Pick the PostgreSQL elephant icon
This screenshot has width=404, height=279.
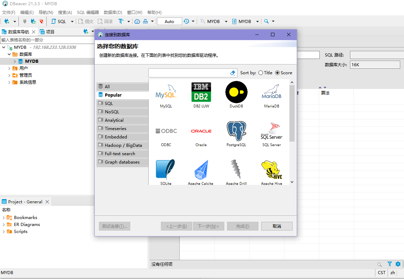pyautogui.click(x=236, y=131)
